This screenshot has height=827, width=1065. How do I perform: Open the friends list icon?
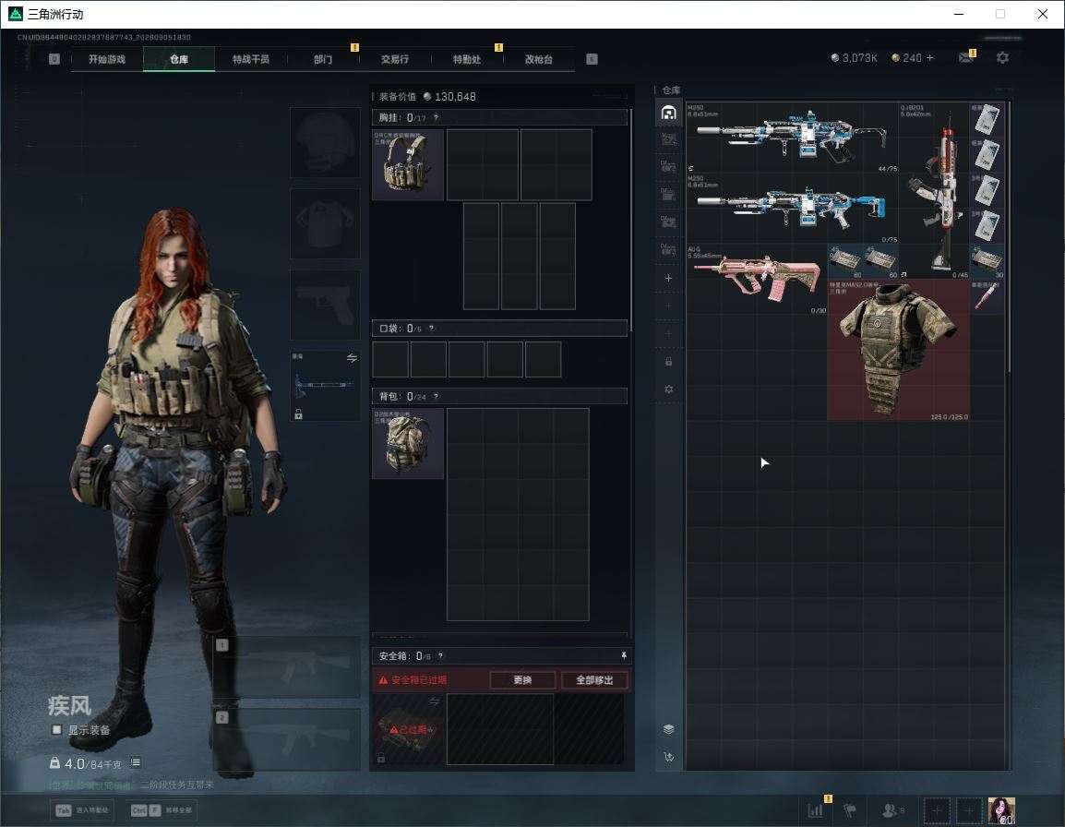(892, 809)
